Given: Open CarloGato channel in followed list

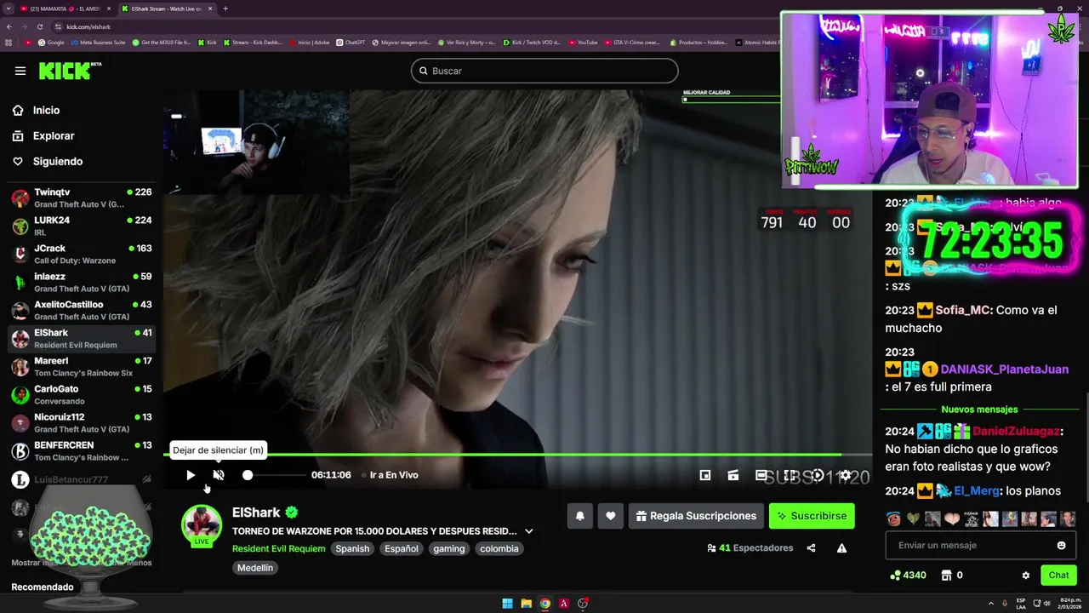Looking at the screenshot, I should pos(82,394).
